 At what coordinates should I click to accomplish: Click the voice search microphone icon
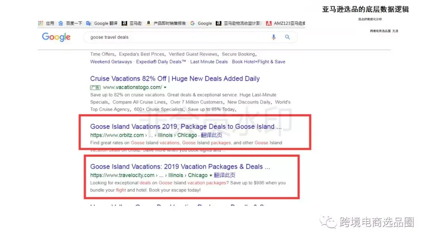(x=273, y=37)
